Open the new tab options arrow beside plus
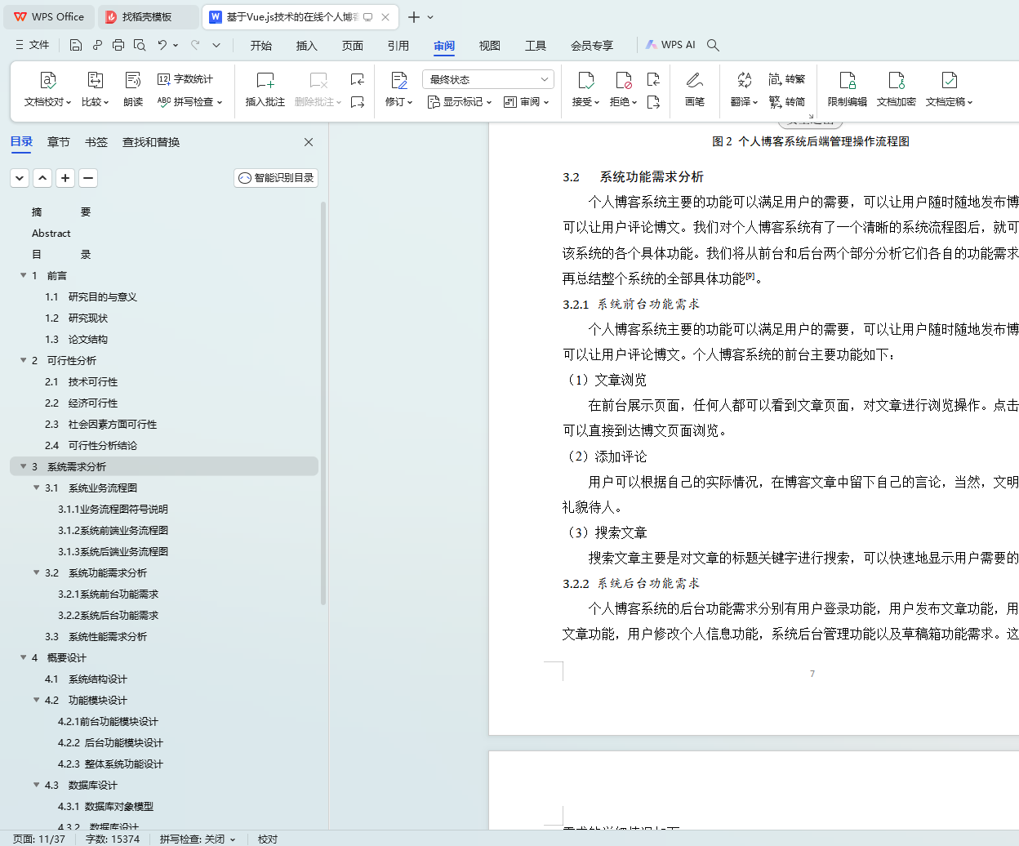This screenshot has height=846, width=1019. [430, 17]
